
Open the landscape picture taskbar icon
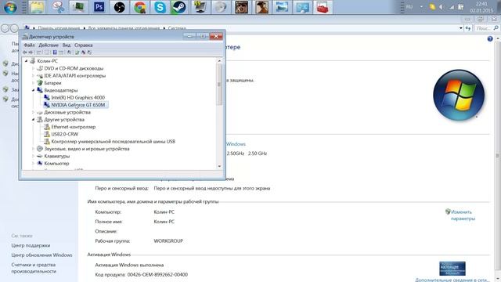pos(282,7)
